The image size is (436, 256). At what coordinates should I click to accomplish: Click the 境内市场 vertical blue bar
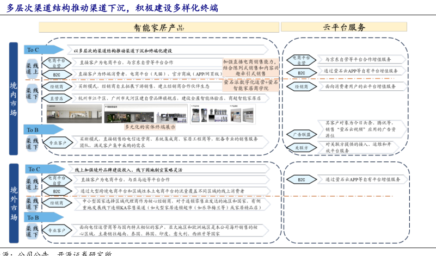(x=14, y=98)
